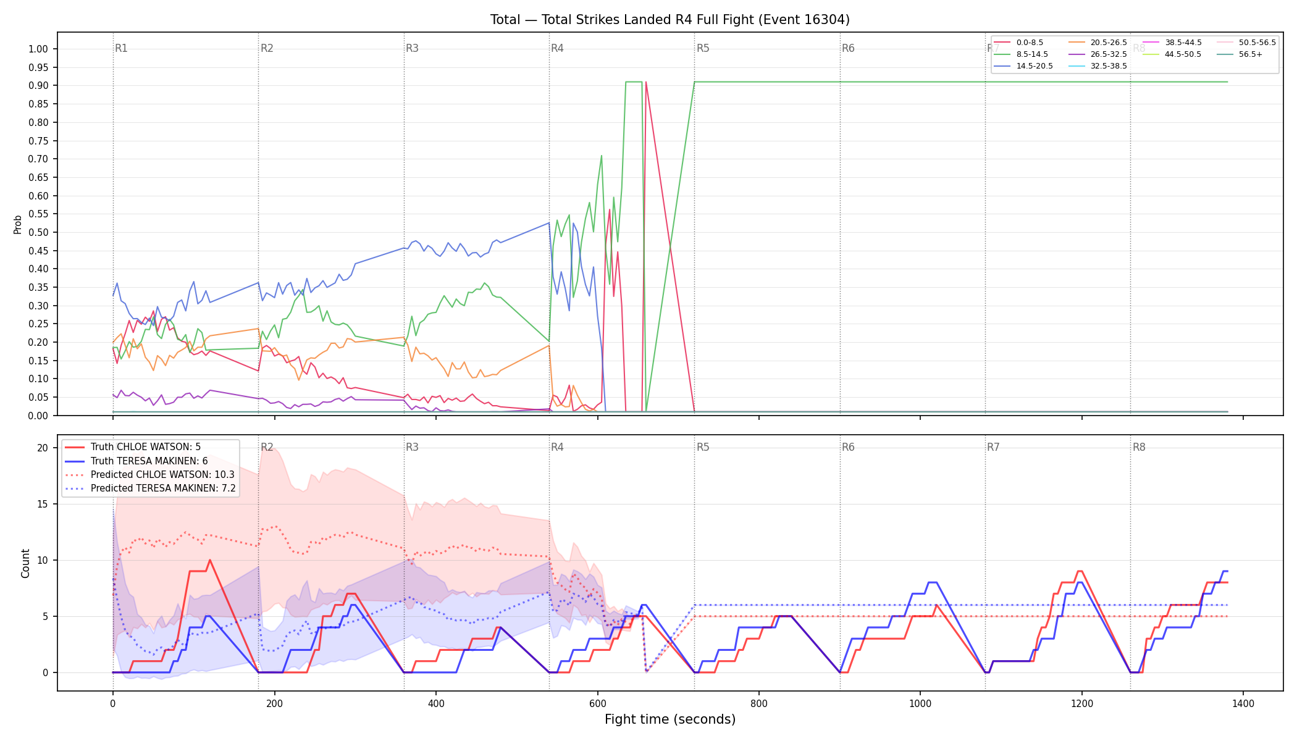Click the 1400 tick on time axis
Image resolution: width=1297 pixels, height=741 pixels.
(x=1243, y=703)
